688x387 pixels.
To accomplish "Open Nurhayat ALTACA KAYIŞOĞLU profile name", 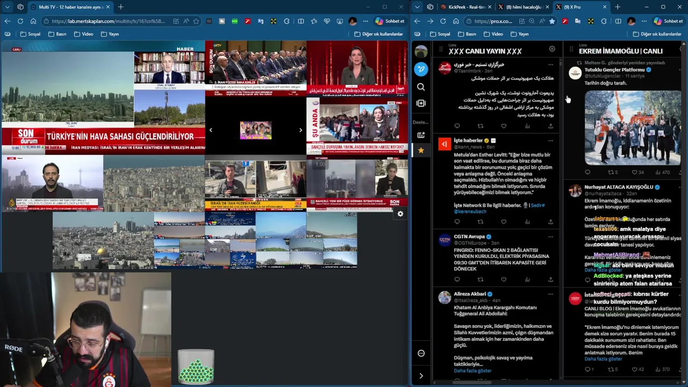I will [619, 187].
